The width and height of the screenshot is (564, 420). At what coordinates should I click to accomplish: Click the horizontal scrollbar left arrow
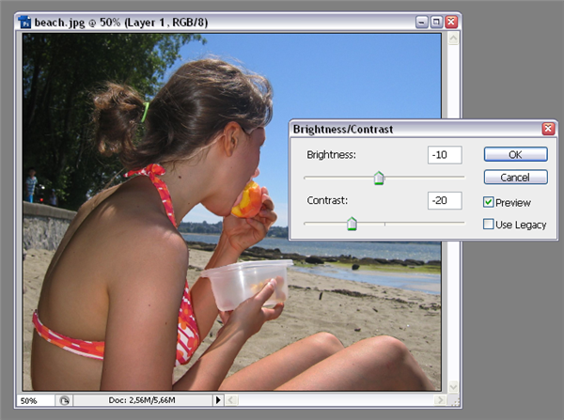[x=231, y=400]
